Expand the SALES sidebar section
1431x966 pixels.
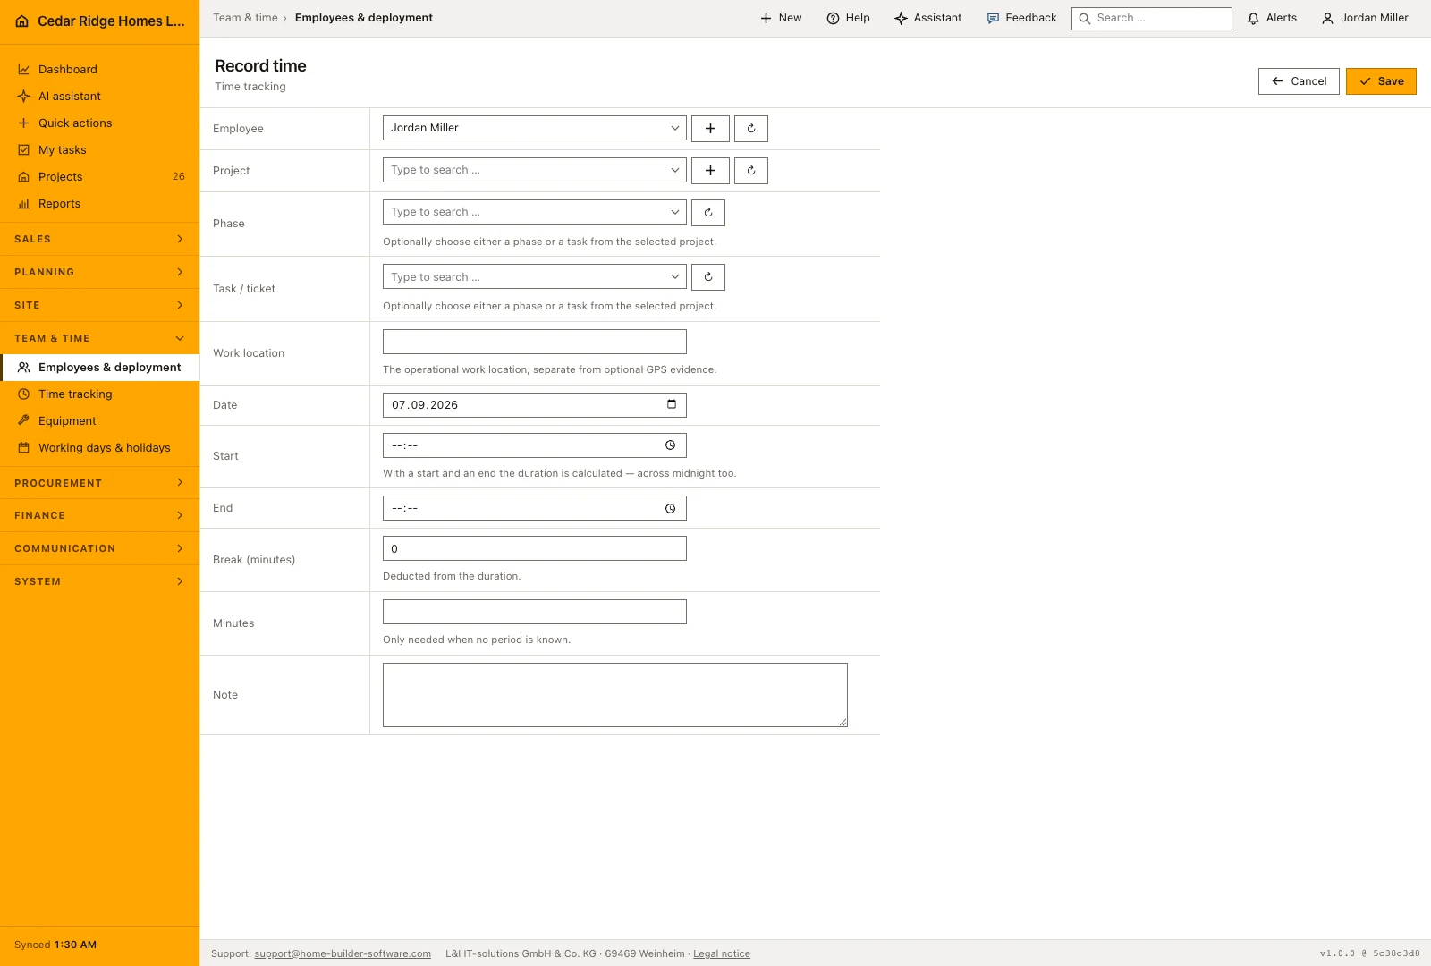(100, 239)
